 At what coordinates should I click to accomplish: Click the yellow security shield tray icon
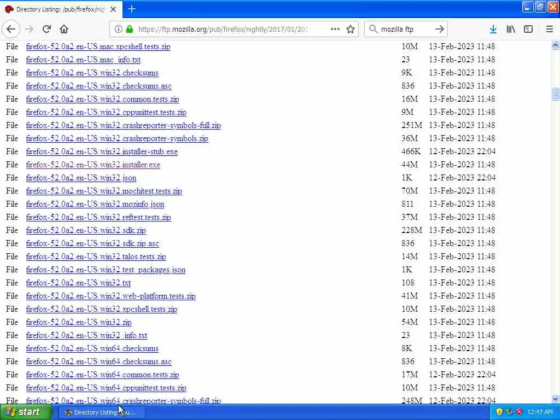point(499,412)
